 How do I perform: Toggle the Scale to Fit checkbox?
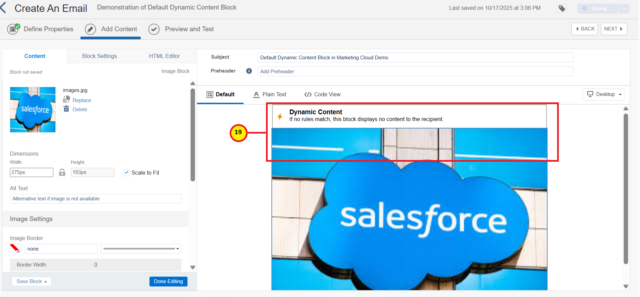[126, 173]
